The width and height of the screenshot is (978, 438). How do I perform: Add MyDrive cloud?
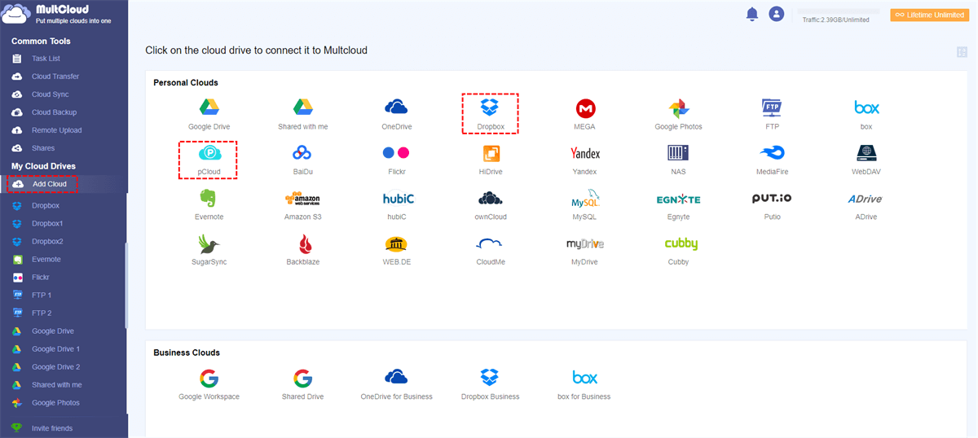click(x=584, y=250)
